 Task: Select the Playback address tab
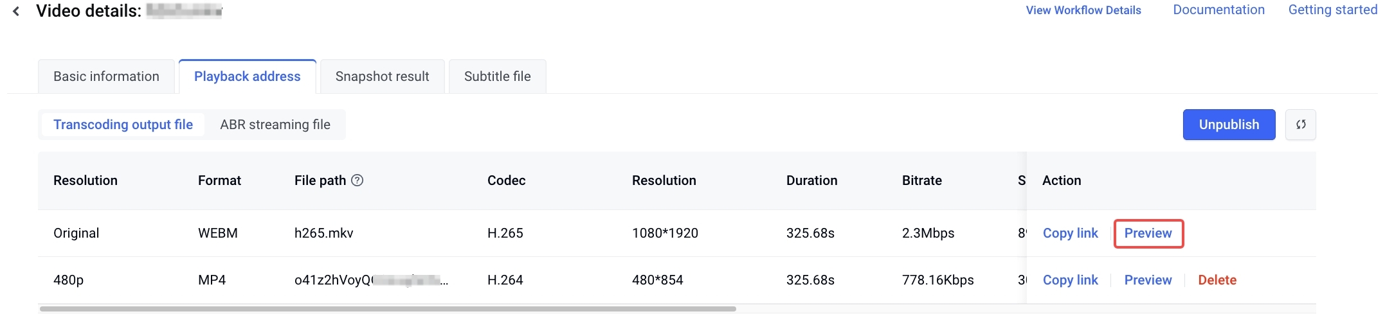click(x=247, y=76)
